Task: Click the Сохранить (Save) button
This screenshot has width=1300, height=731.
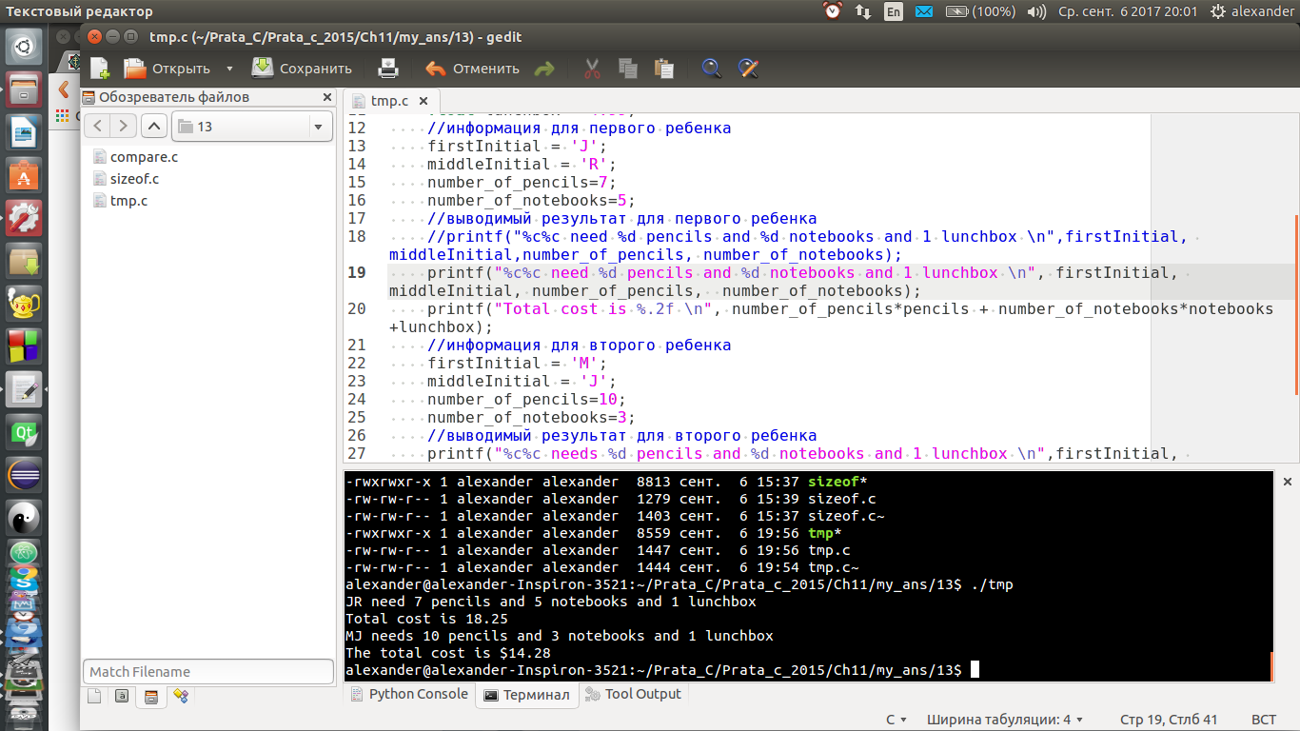Action: click(302, 69)
